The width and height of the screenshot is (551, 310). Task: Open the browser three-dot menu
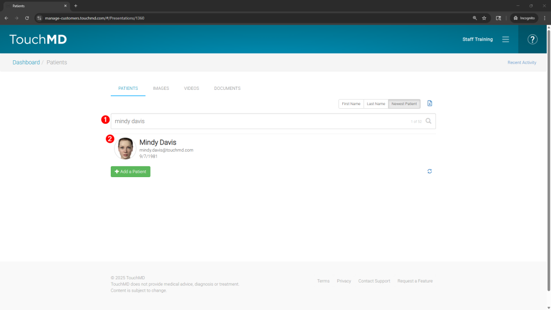point(545,18)
